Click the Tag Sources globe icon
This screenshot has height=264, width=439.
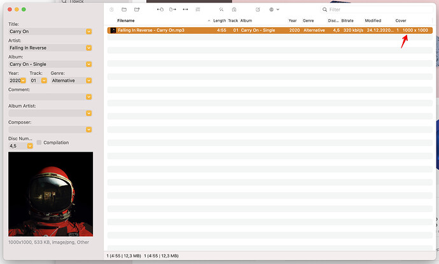(x=271, y=10)
